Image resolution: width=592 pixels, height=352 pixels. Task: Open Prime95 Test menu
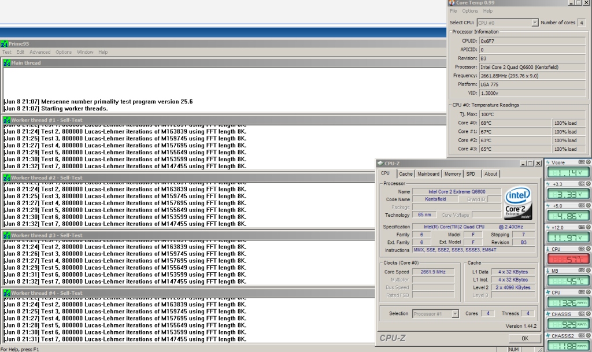(x=7, y=52)
